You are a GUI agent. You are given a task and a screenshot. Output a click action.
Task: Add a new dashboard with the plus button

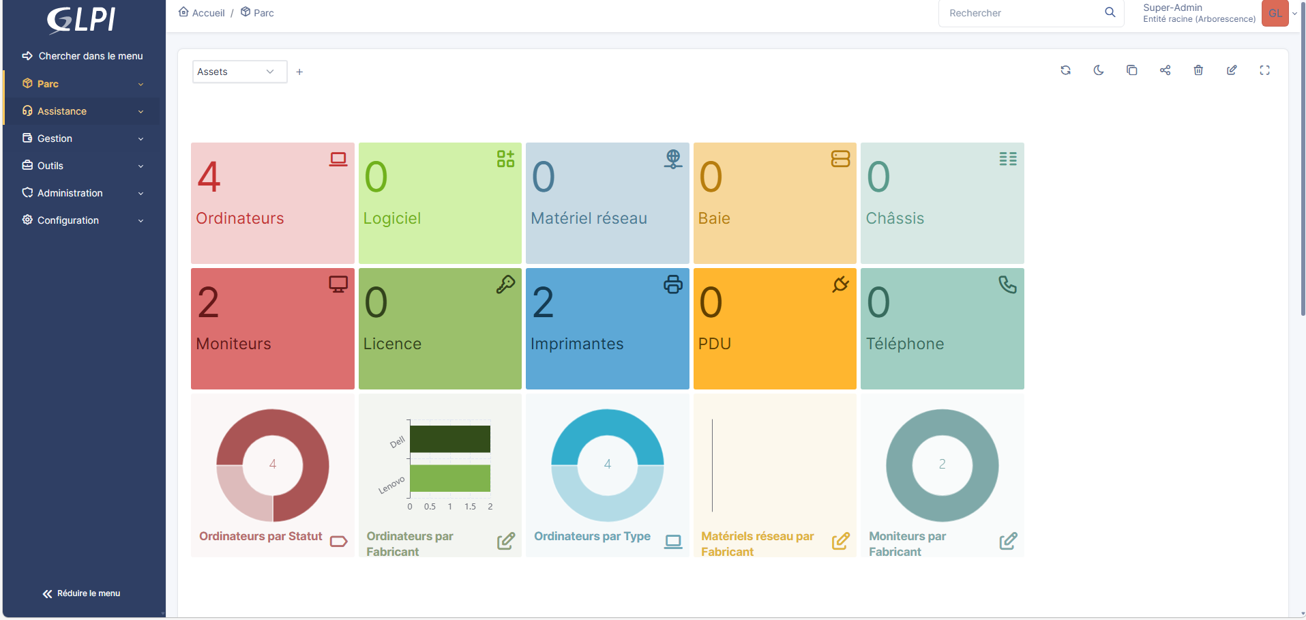299,71
